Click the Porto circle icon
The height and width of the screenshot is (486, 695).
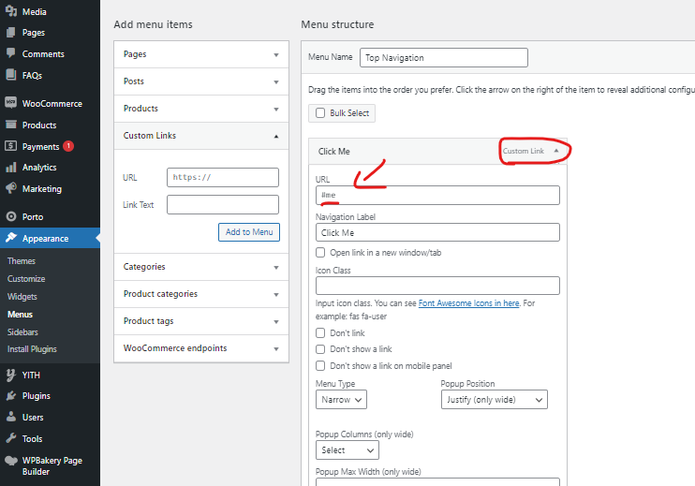click(11, 216)
